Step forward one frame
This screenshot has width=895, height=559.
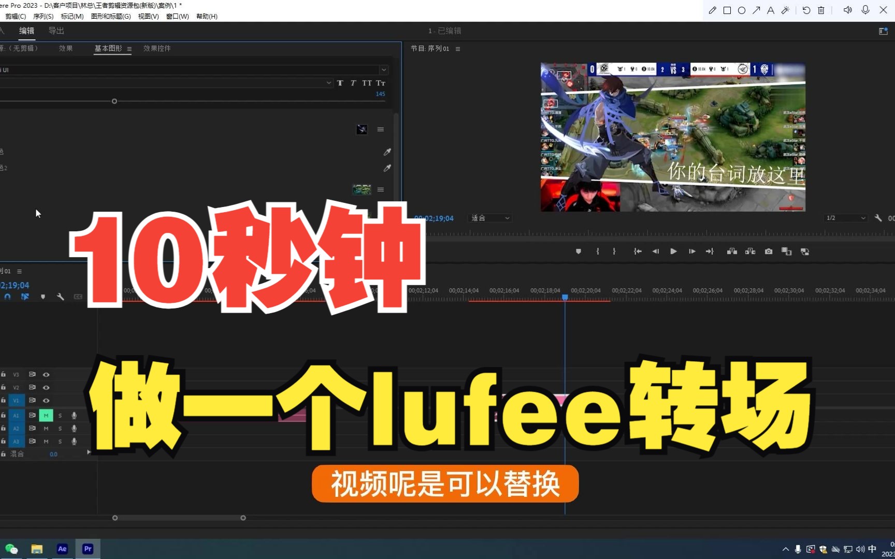click(x=692, y=252)
